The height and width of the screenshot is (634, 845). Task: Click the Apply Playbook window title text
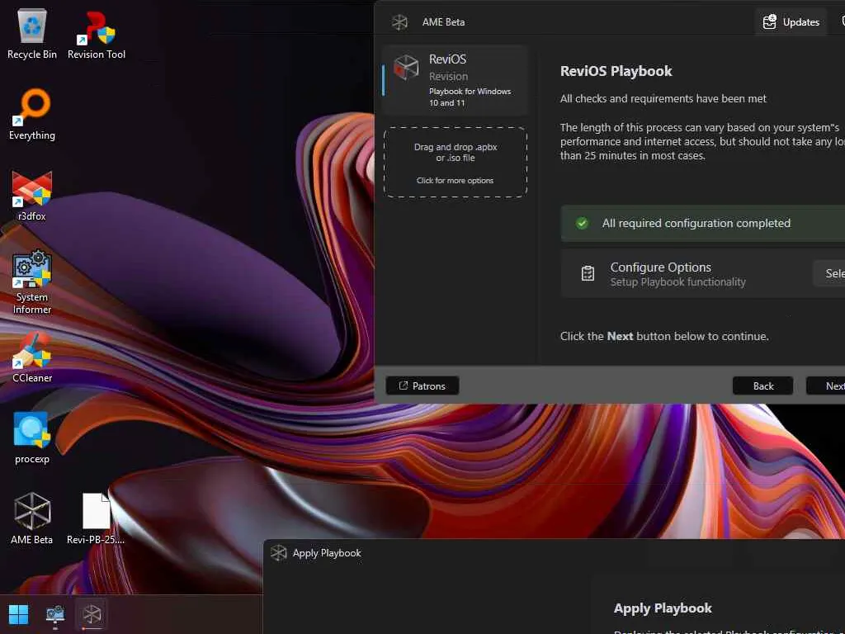327,553
